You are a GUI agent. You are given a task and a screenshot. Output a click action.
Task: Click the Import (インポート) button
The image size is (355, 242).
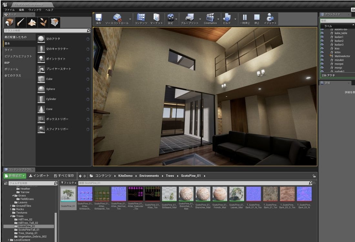(39, 176)
